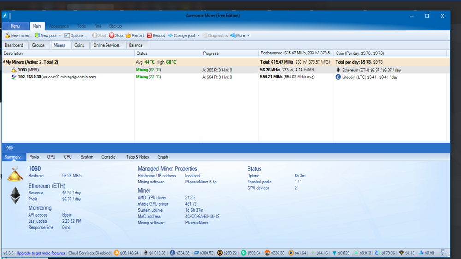Switch to the Appearance ribbon tab
This screenshot has height=259, width=461.
(59, 26)
